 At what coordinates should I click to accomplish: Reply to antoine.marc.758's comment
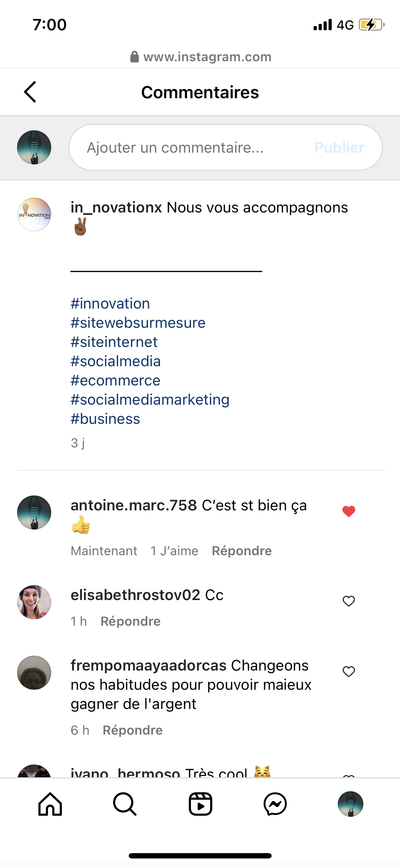242,551
